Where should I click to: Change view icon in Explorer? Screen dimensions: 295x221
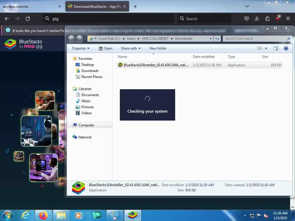pos(260,48)
